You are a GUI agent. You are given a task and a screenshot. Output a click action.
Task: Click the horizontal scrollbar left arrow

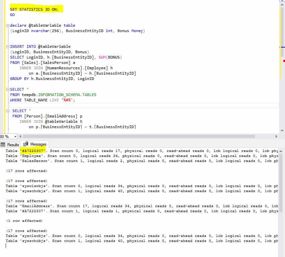point(20,136)
